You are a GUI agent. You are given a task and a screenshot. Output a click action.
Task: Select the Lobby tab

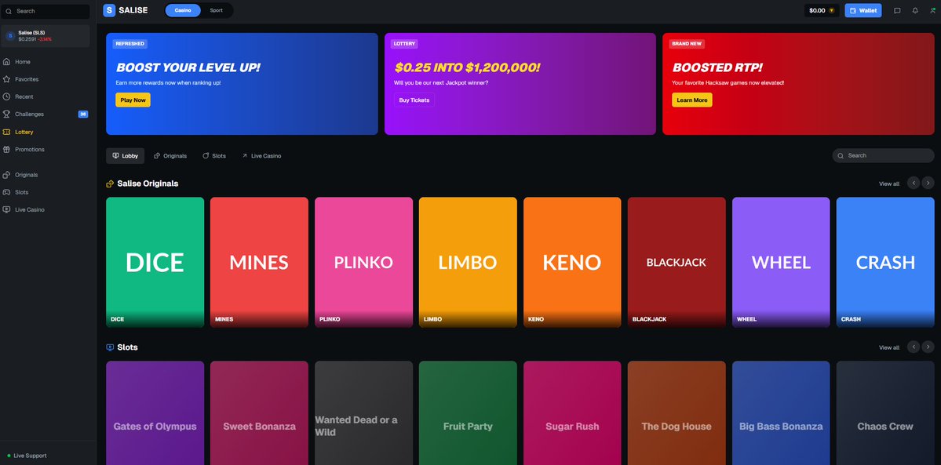(126, 156)
